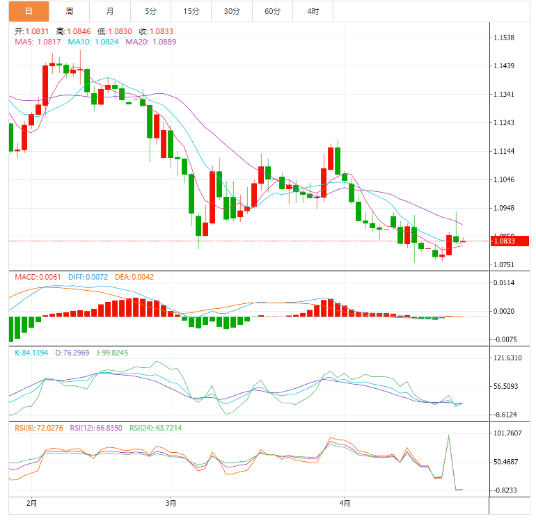Click the 开: 1.0831 opening price text
The image size is (536, 521).
coord(32,31)
